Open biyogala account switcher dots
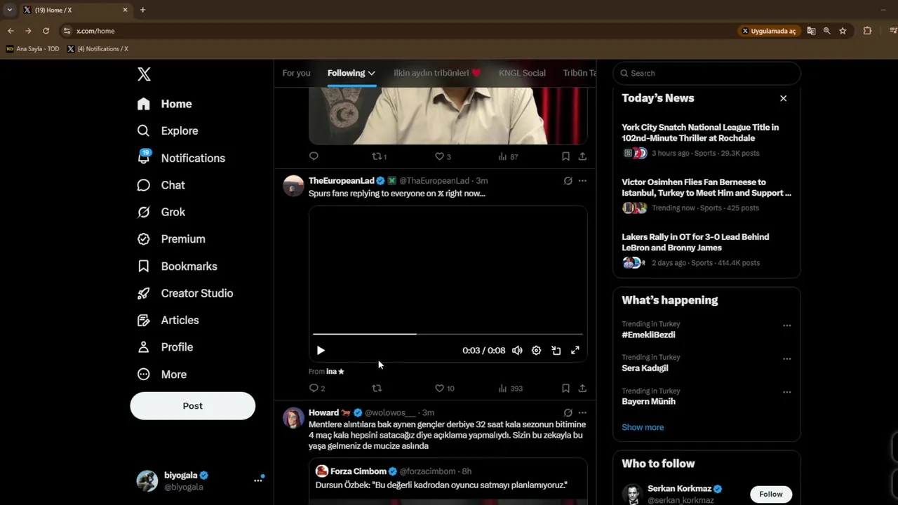Image resolution: width=898 pixels, height=505 pixels. pos(258,480)
